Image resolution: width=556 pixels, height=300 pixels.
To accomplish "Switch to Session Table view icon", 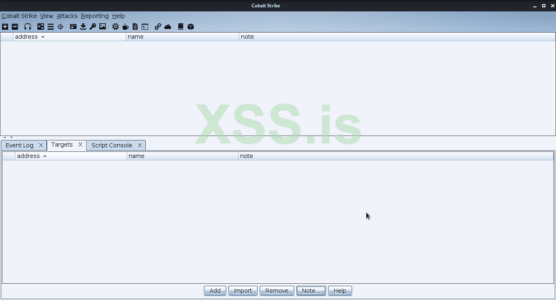I will pyautogui.click(x=50, y=27).
